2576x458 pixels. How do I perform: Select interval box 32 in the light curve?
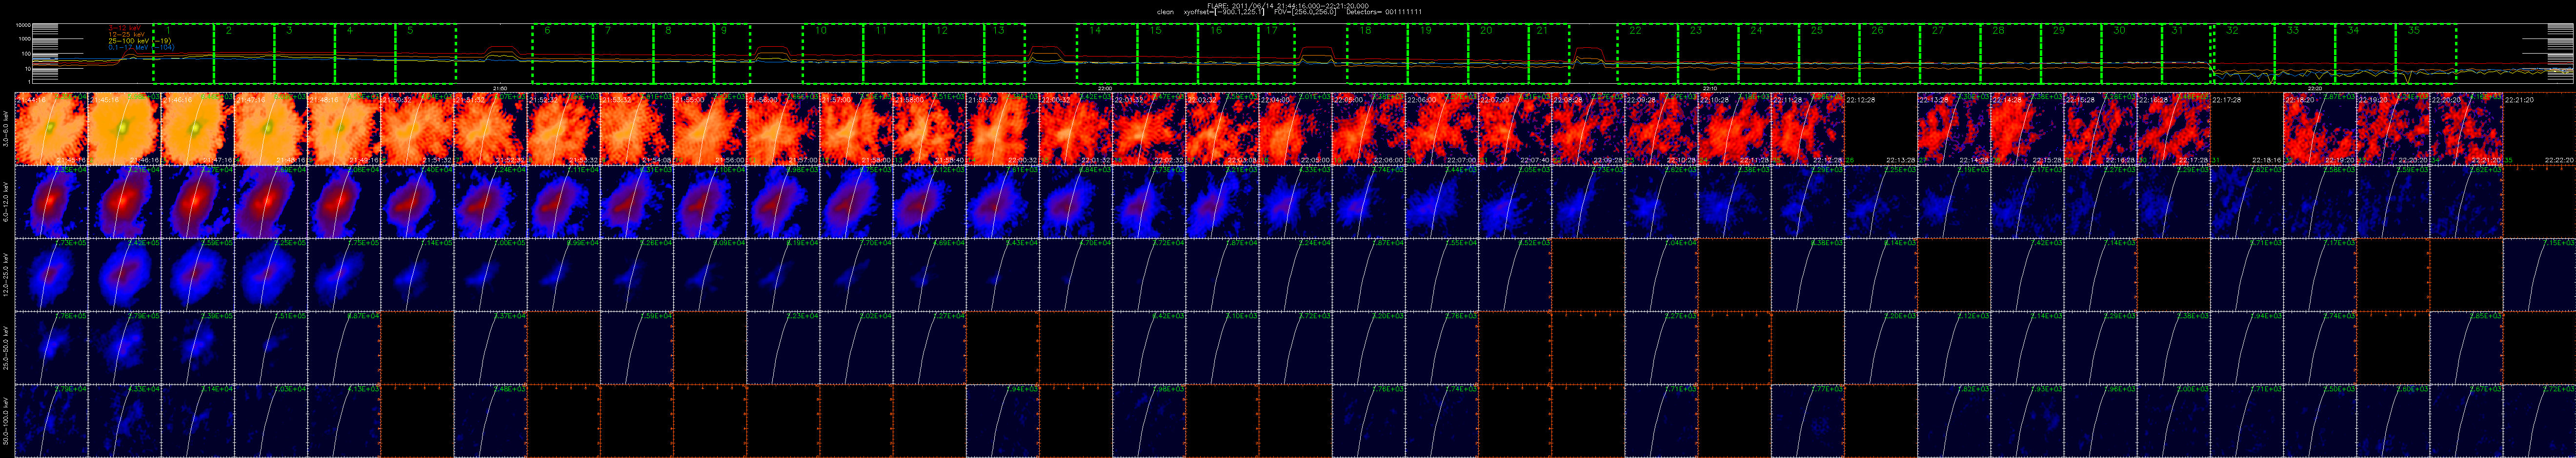coord(2244,55)
